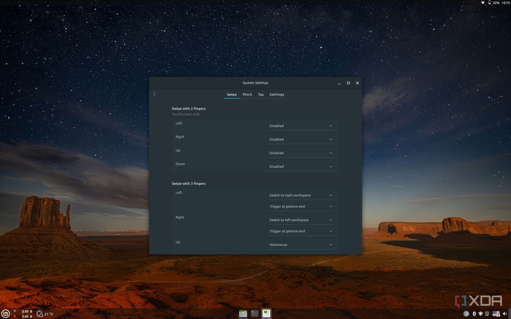Open the Settings tab
This screenshot has height=319, width=511.
[277, 94]
